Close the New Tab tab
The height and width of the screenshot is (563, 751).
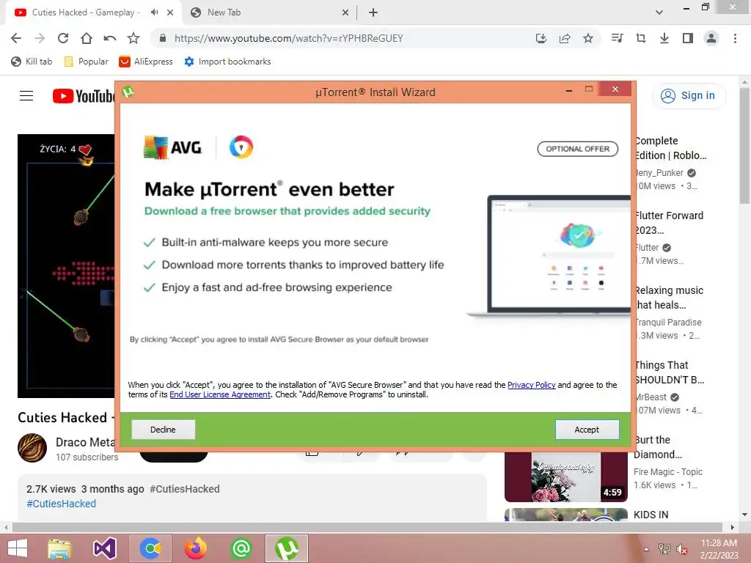point(345,12)
